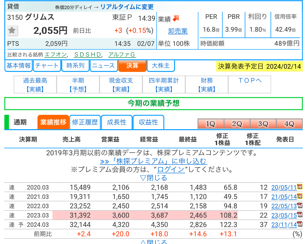This screenshot has width=307, height=244.
Task: Click 2021.03 修正1株益 value 49.5
Action: pyautogui.click(x=230, y=197)
